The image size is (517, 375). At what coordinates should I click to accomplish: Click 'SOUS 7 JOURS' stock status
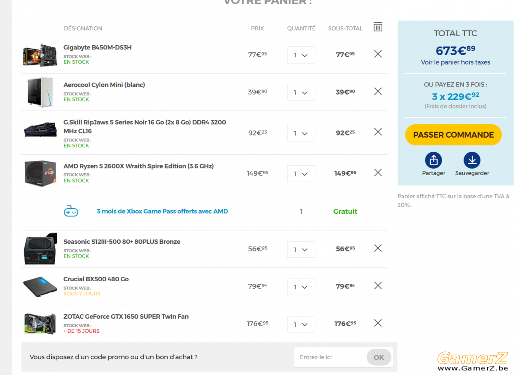(82, 294)
